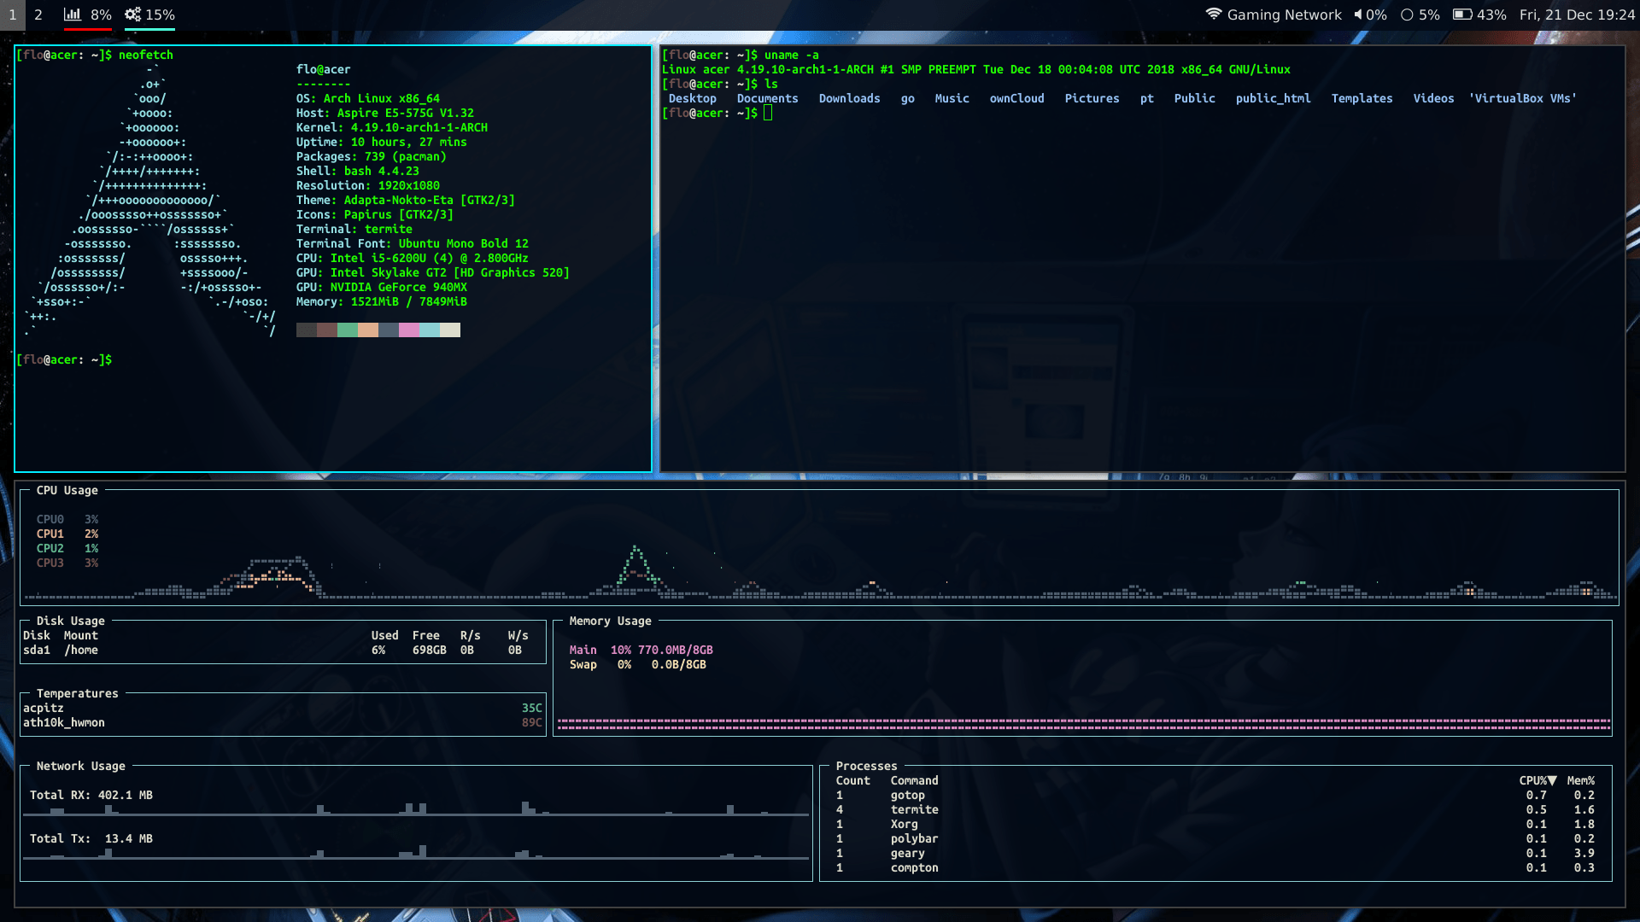Focus the neofetch terminal prompt line

pos(64,359)
